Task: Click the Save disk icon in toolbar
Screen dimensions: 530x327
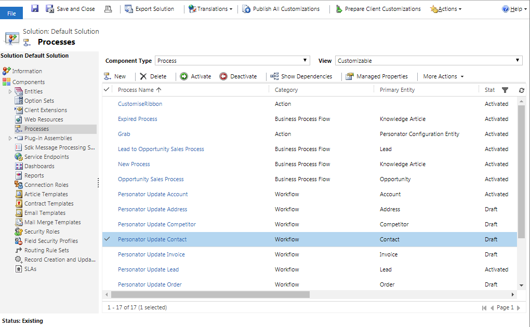Action: (35, 9)
